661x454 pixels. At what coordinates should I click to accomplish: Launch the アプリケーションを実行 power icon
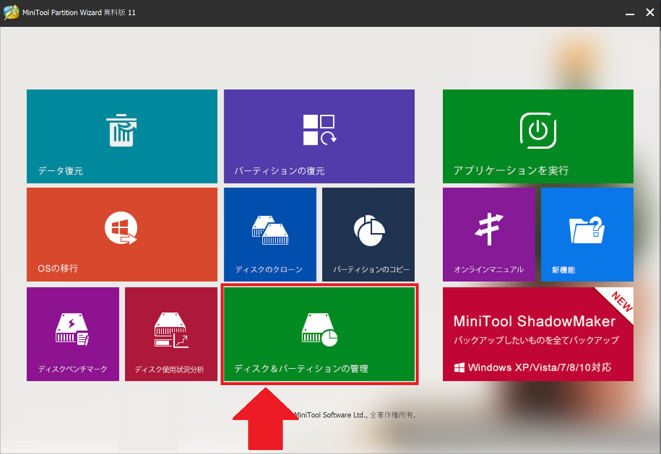coord(538,130)
